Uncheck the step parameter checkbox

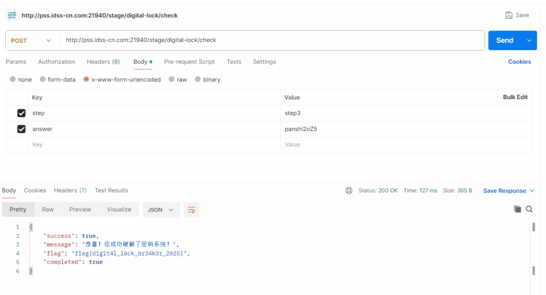point(21,113)
